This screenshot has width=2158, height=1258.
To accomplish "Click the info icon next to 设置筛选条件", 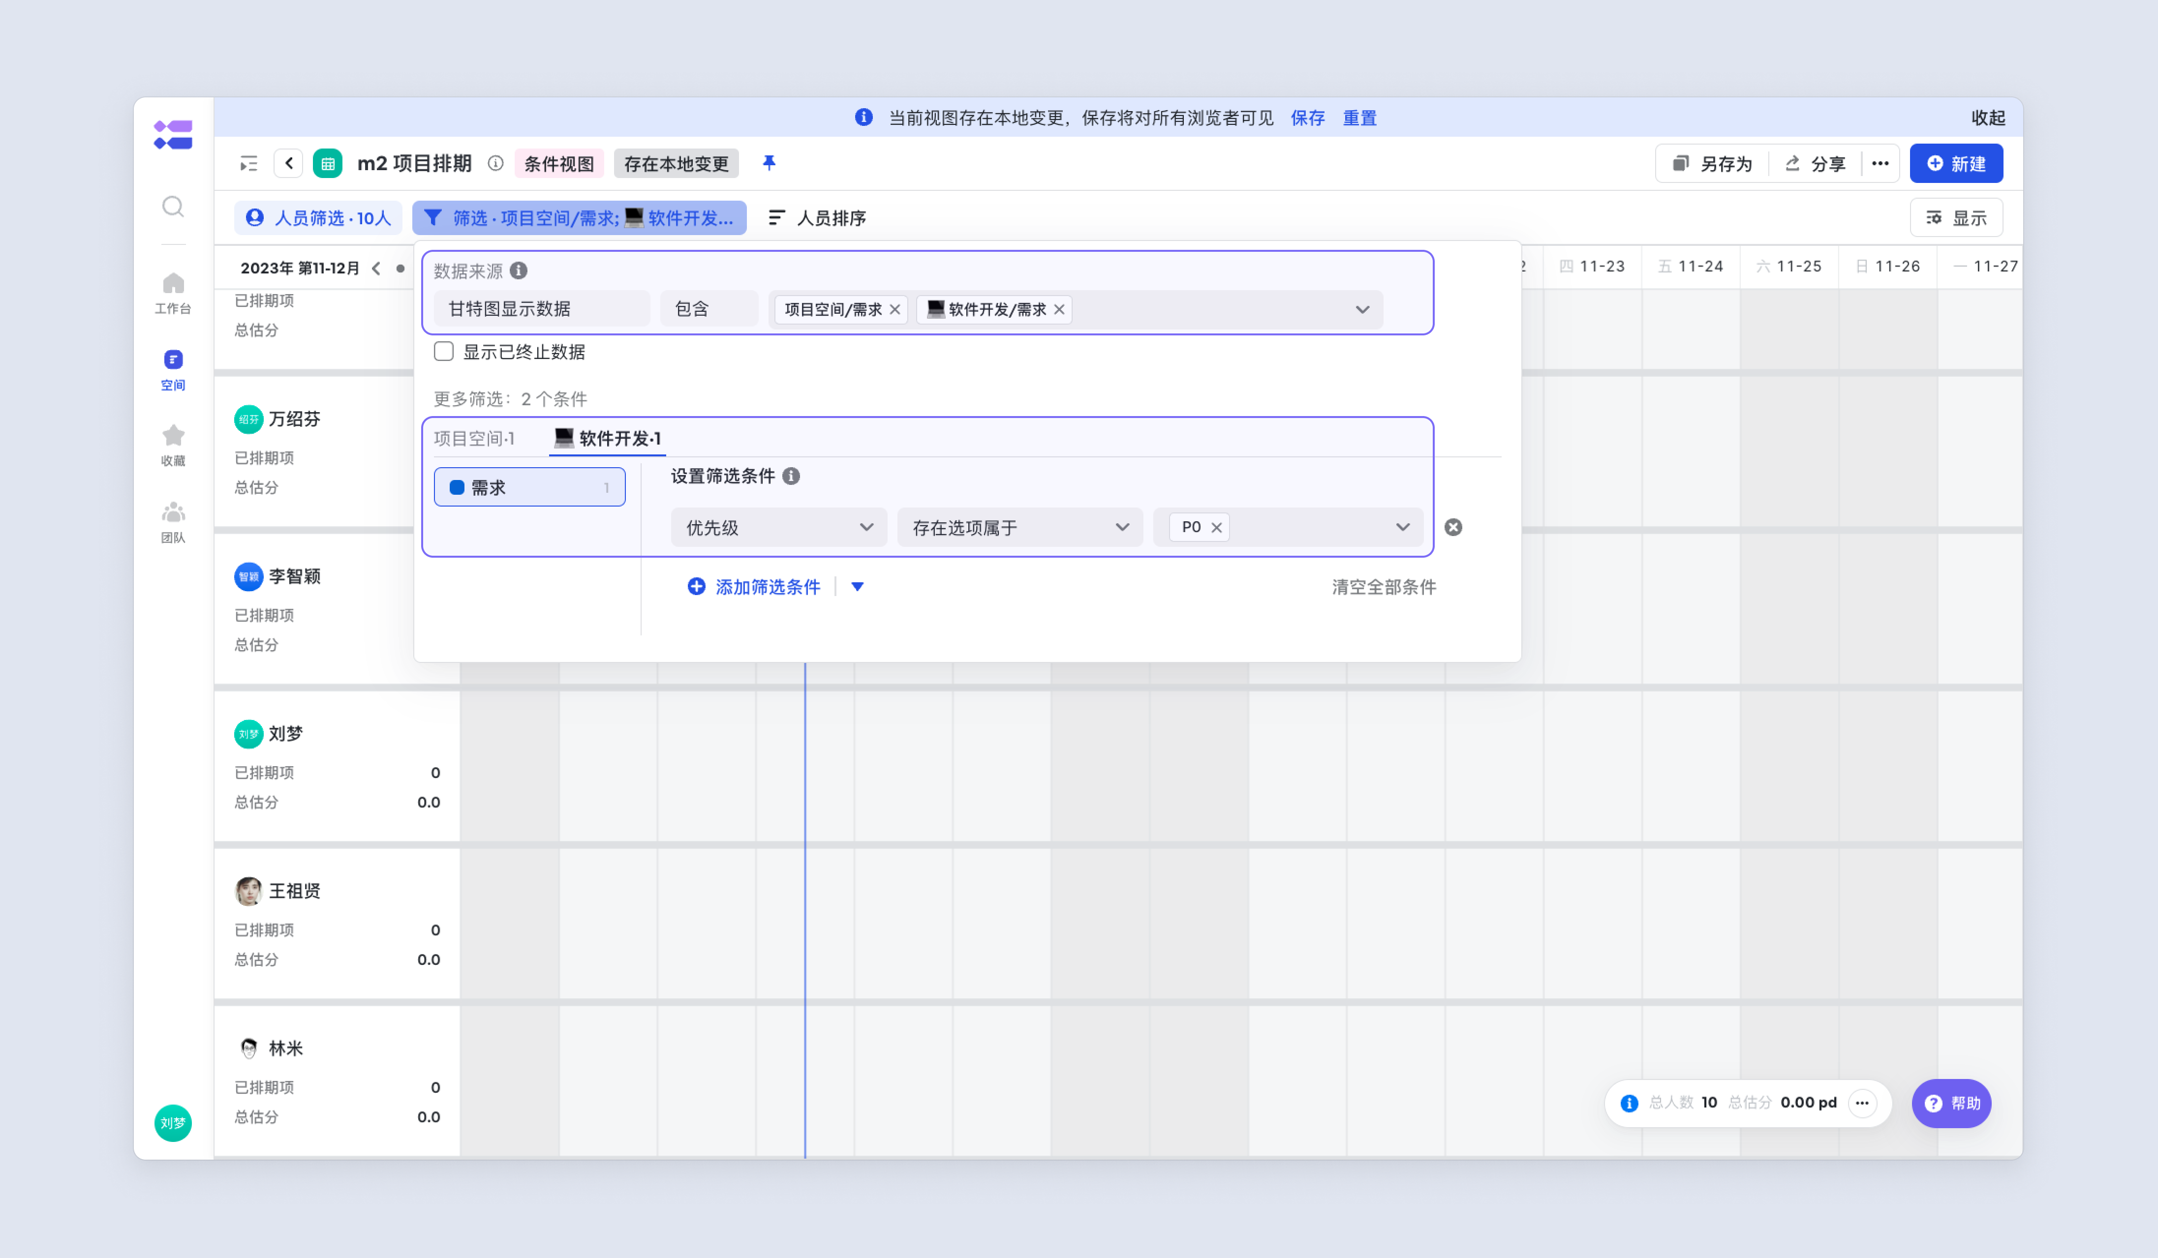I will pos(791,476).
